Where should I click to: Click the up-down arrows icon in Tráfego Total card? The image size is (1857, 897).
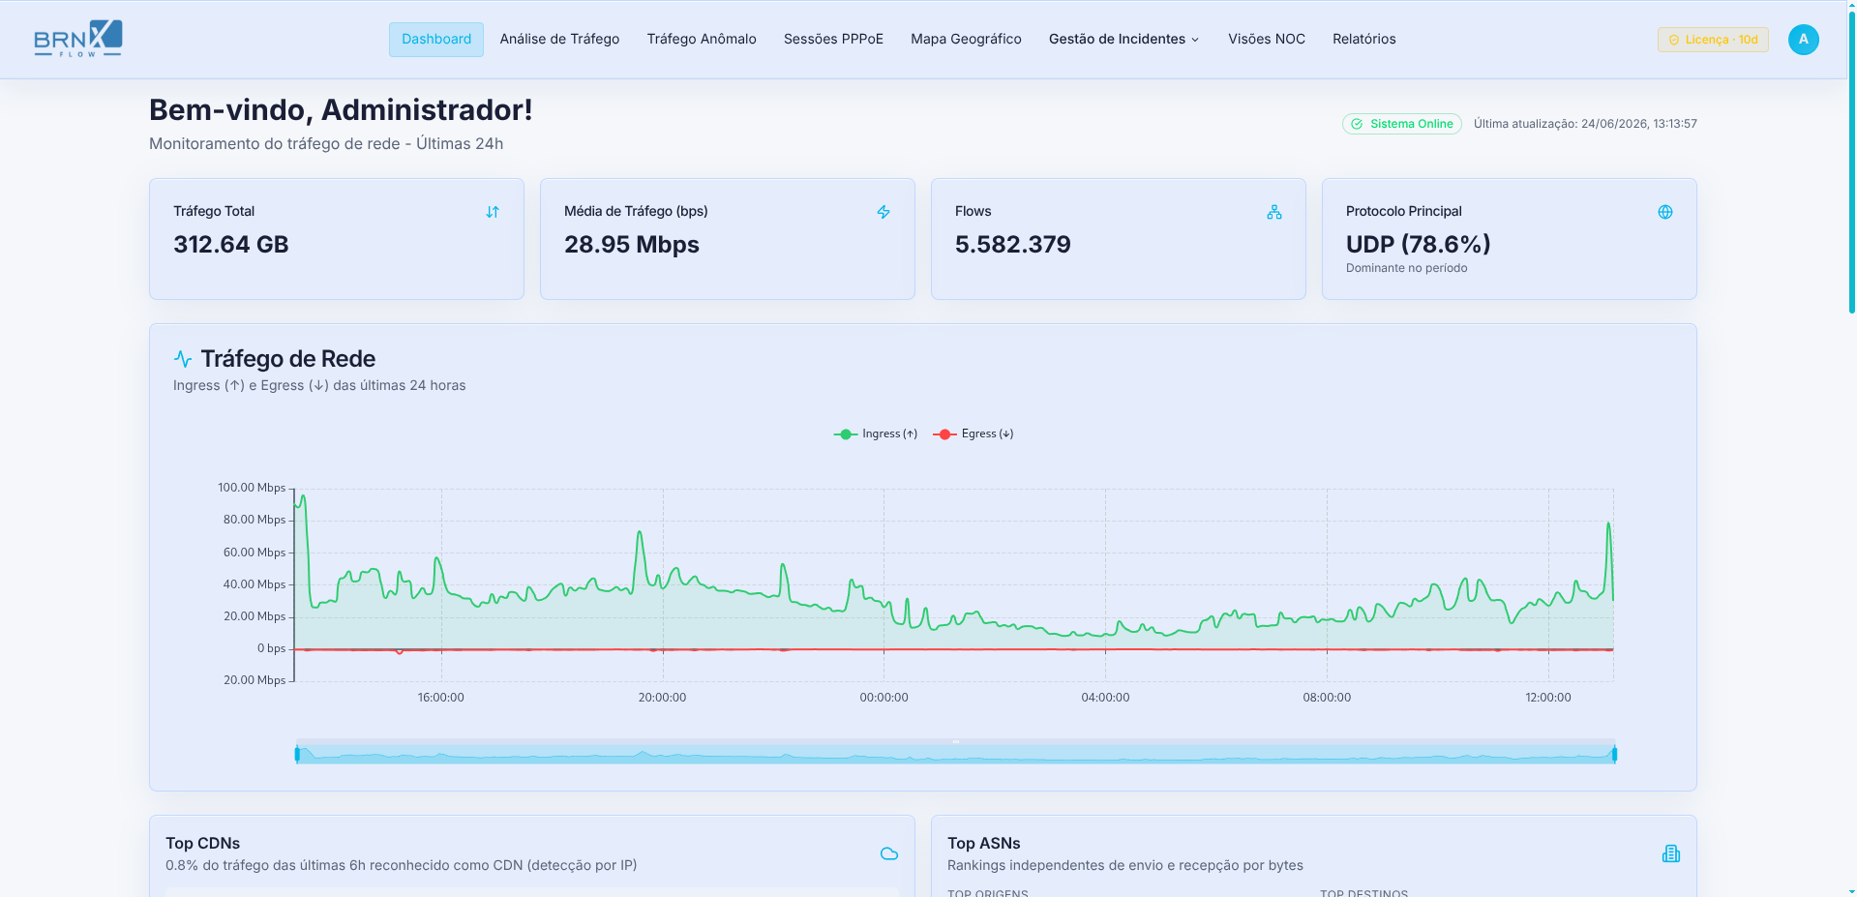point(493,212)
